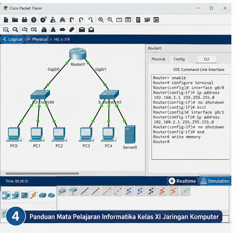Choose the automatic connection lightning cable

point(62,191)
